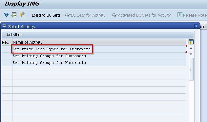207x122 pixels.
Task: Click the Select Activity dialog title icon
Action: pyautogui.click(x=5, y=26)
